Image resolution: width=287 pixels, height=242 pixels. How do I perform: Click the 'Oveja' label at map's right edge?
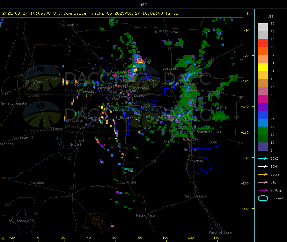pyautogui.click(x=238, y=97)
